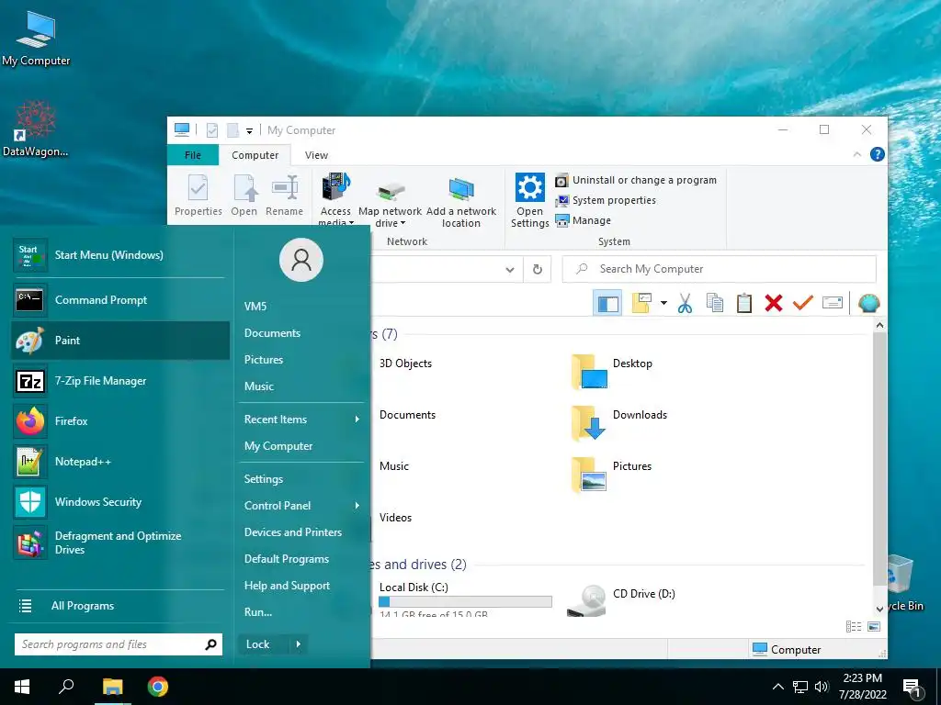Open Paint from the start menu

click(x=120, y=341)
